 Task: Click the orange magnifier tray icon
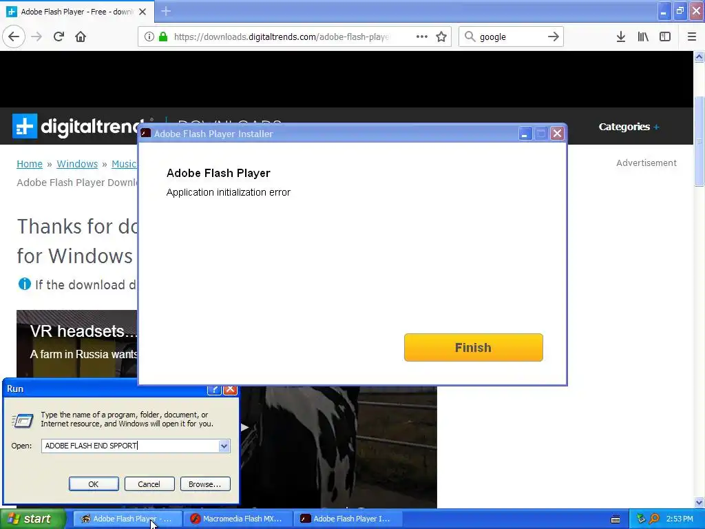654,519
